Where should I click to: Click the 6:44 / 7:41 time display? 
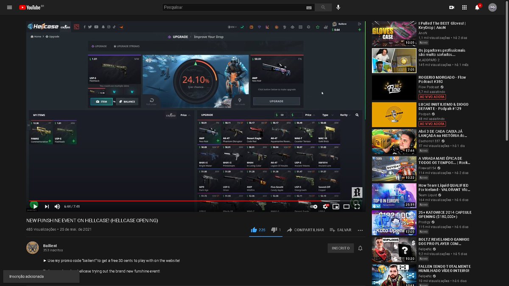point(72,206)
